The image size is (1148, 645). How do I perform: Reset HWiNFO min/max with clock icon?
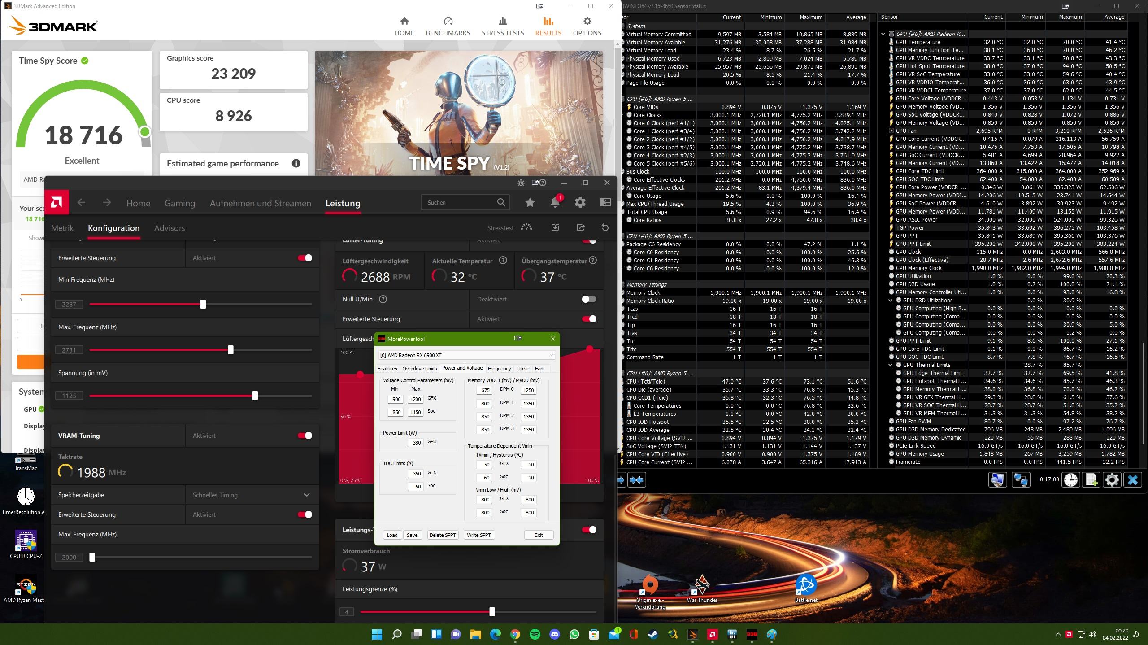pyautogui.click(x=1071, y=480)
